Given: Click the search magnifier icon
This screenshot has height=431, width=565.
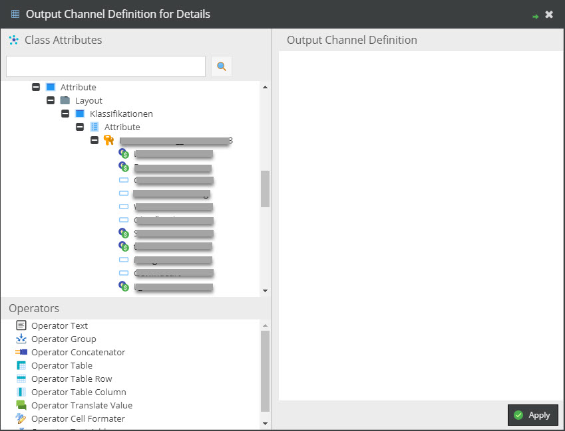Looking at the screenshot, I should pyautogui.click(x=222, y=66).
